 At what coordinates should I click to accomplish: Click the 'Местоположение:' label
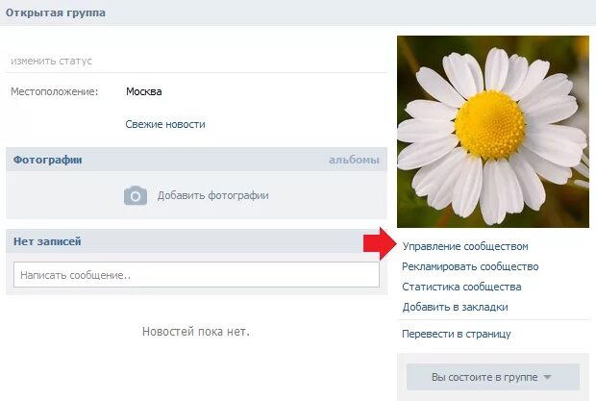pyautogui.click(x=55, y=91)
